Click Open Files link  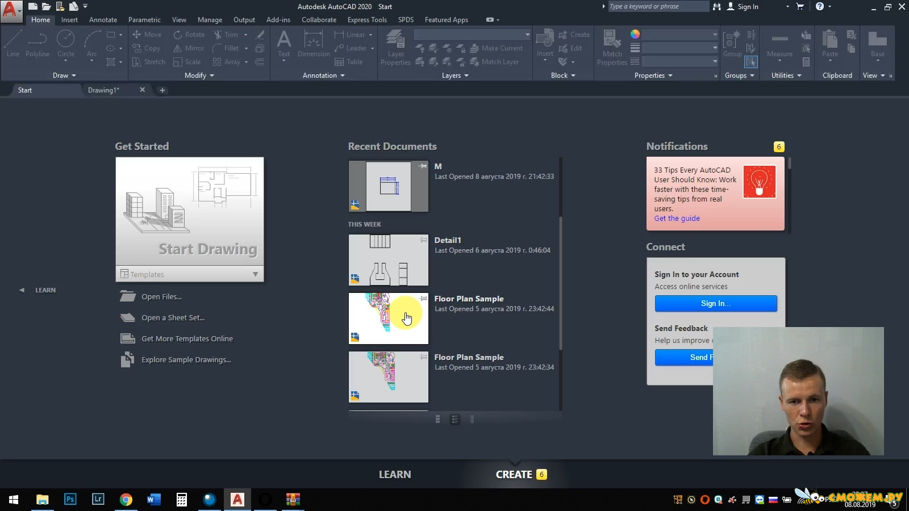[x=161, y=297]
